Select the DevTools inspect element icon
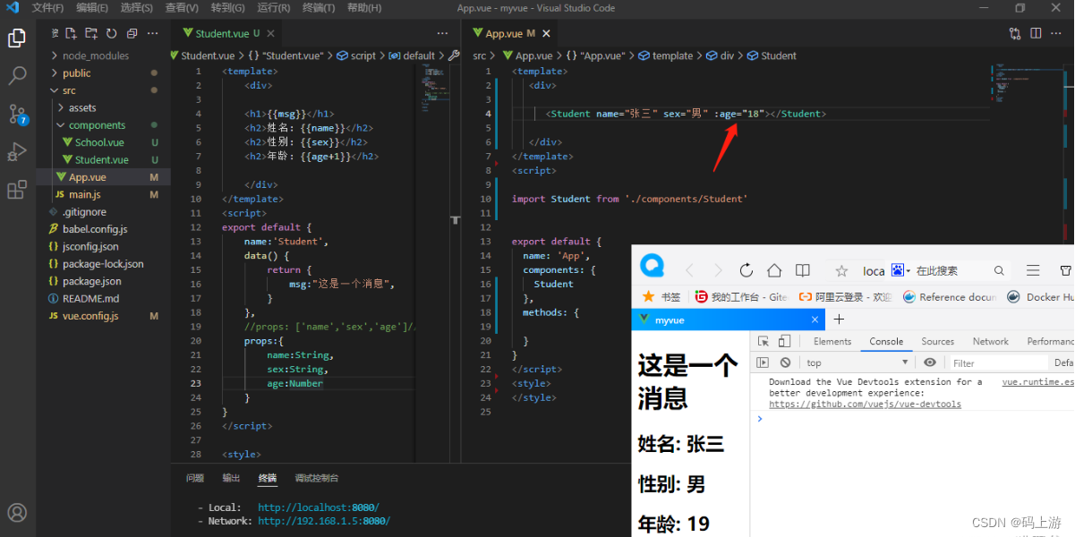This screenshot has width=1075, height=537. point(764,341)
